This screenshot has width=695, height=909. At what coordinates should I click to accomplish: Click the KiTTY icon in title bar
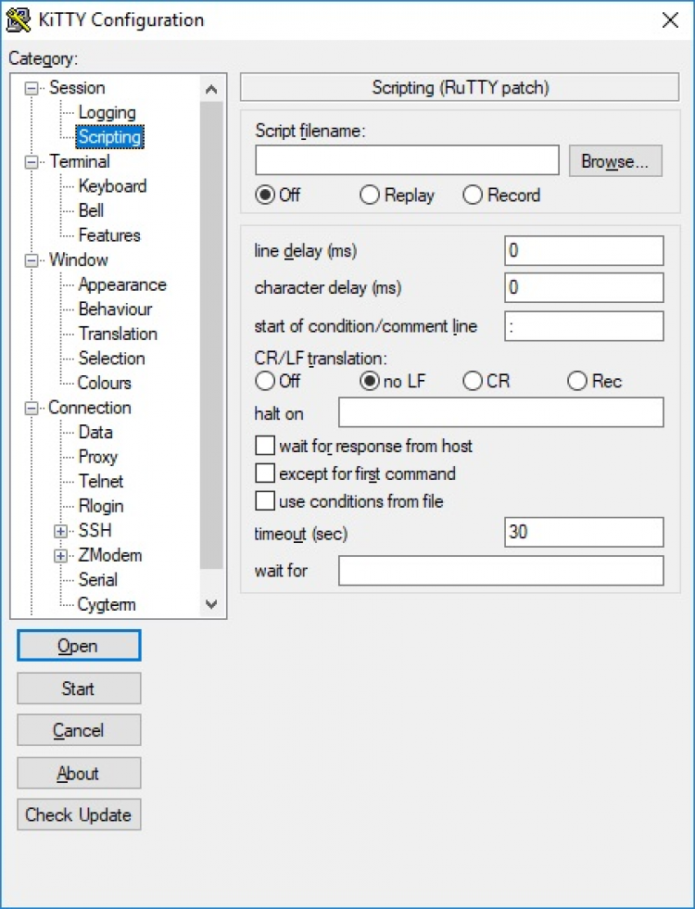(19, 19)
